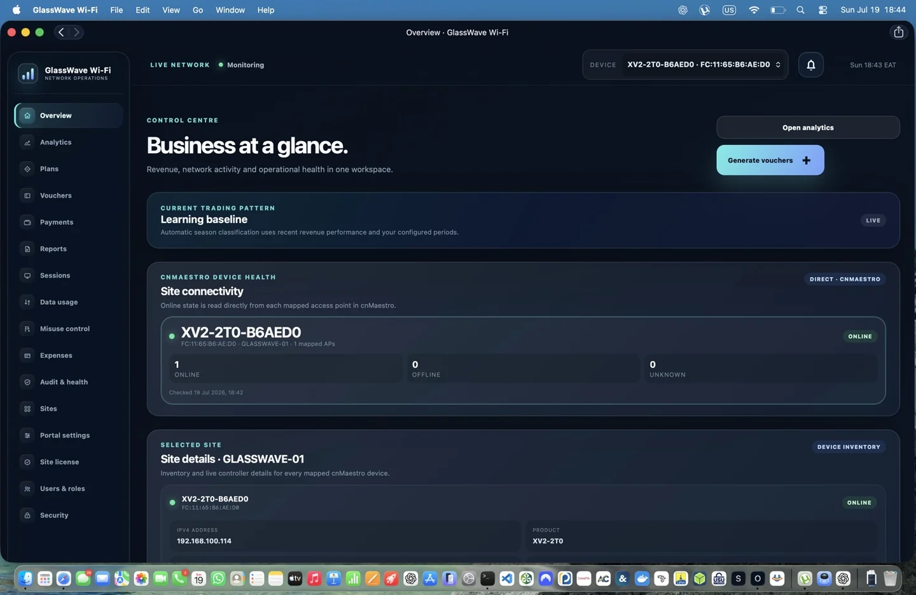Open the Window menu
This screenshot has height=595, width=916.
tap(230, 10)
